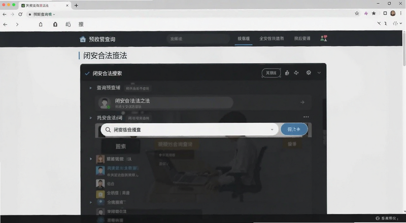
Task: Open the dotted gear dropdown on the toolbar right
Action: pos(397,23)
